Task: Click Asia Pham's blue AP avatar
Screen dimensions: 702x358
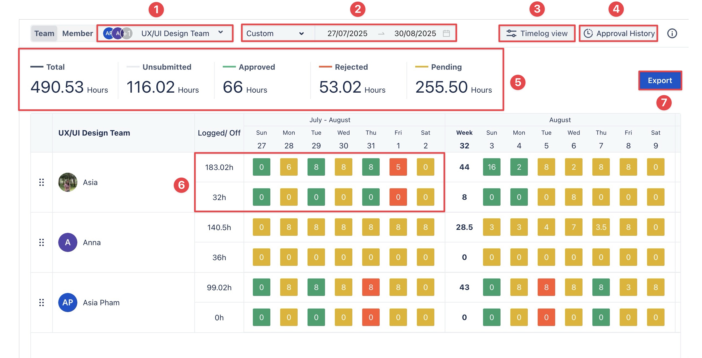Action: coord(68,303)
